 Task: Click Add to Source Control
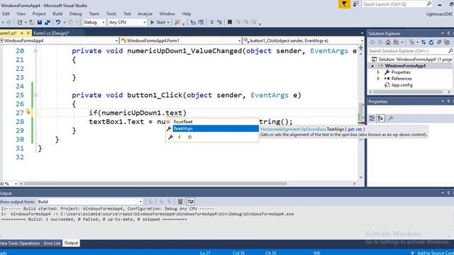tap(432, 253)
